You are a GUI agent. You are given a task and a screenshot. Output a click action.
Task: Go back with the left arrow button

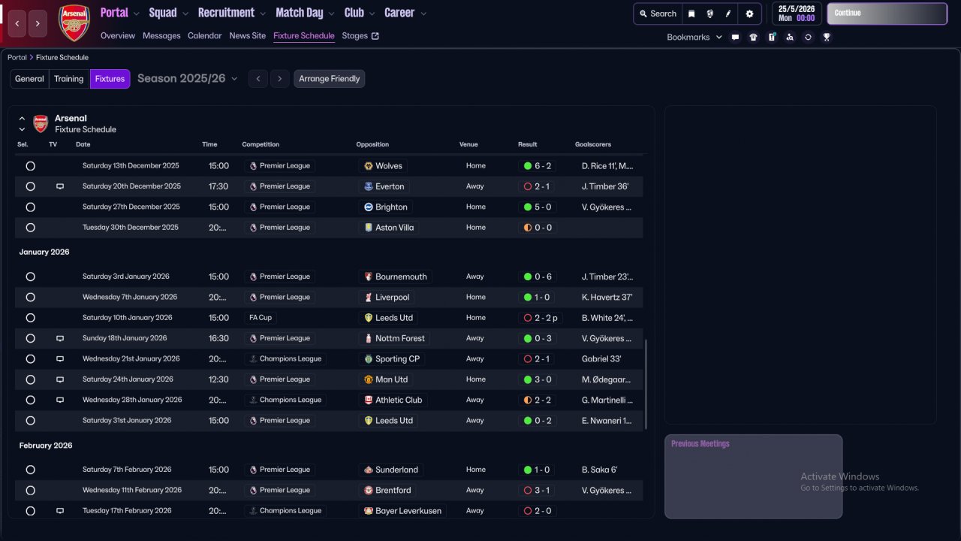coord(17,23)
